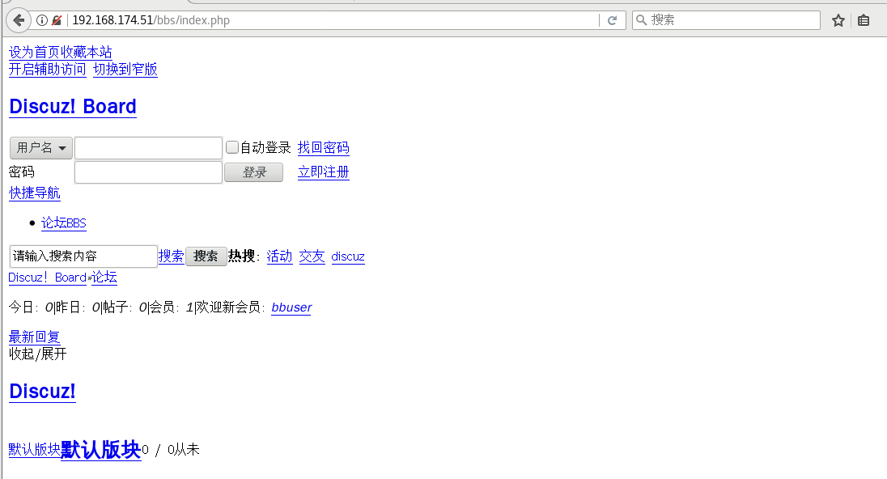Click the 搜索 link next to search field
This screenshot has width=887, height=479.
[172, 256]
